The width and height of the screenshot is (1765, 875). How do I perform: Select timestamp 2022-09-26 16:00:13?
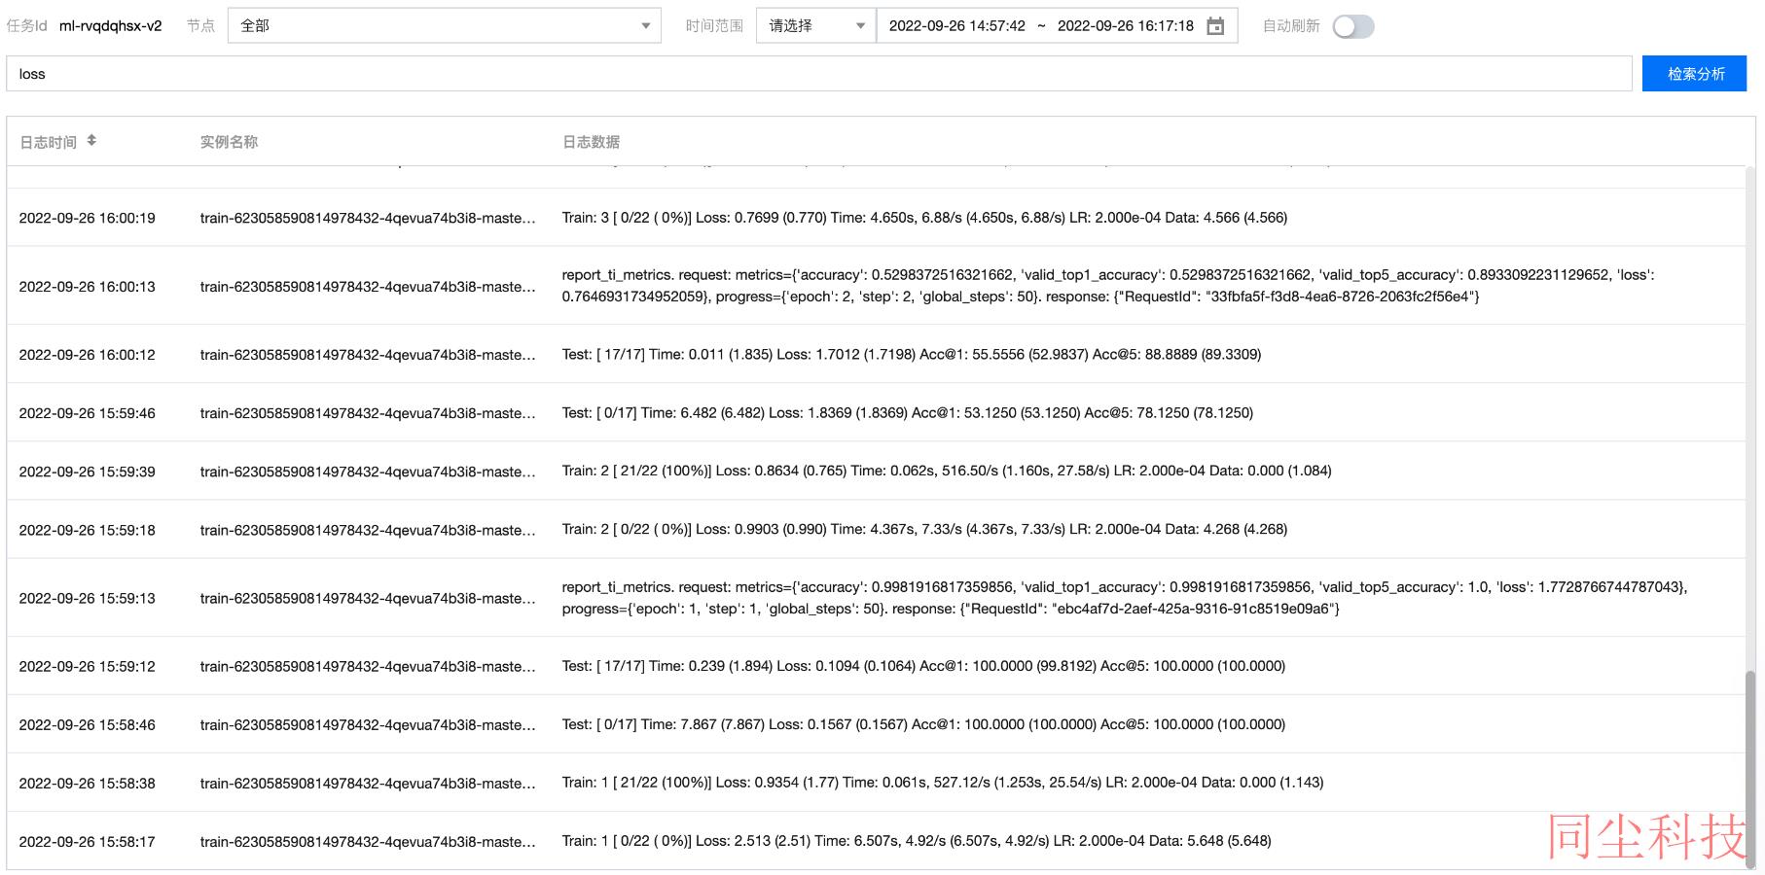[88, 286]
